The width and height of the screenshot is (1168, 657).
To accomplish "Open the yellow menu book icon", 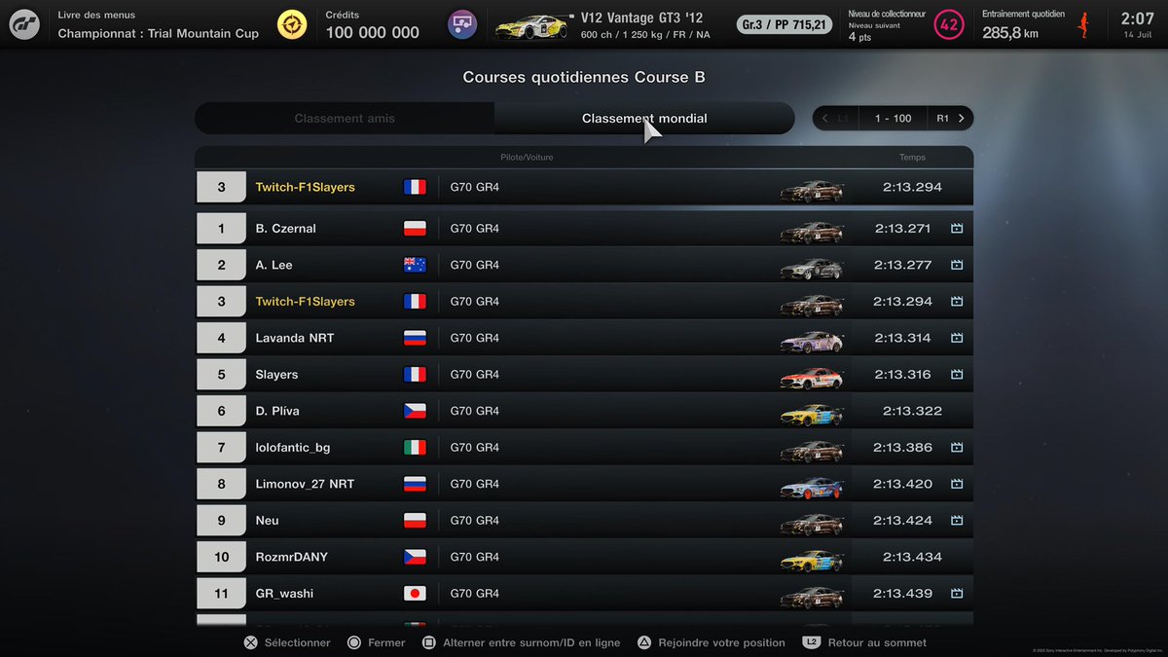I will (290, 24).
